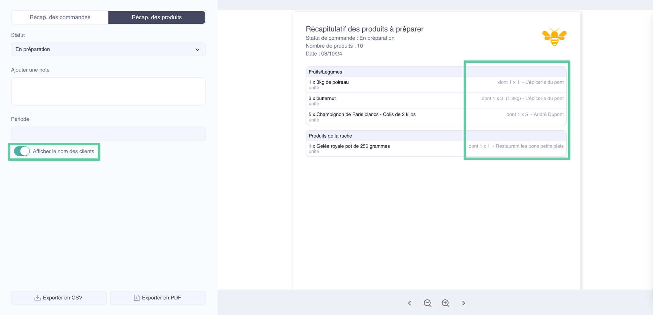Click the zoom out magnifier icon

tap(428, 303)
